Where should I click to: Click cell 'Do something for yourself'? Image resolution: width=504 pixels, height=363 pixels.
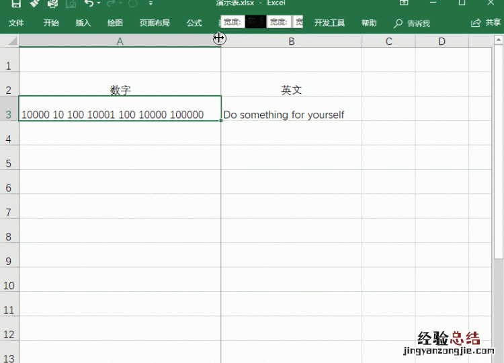click(x=292, y=109)
